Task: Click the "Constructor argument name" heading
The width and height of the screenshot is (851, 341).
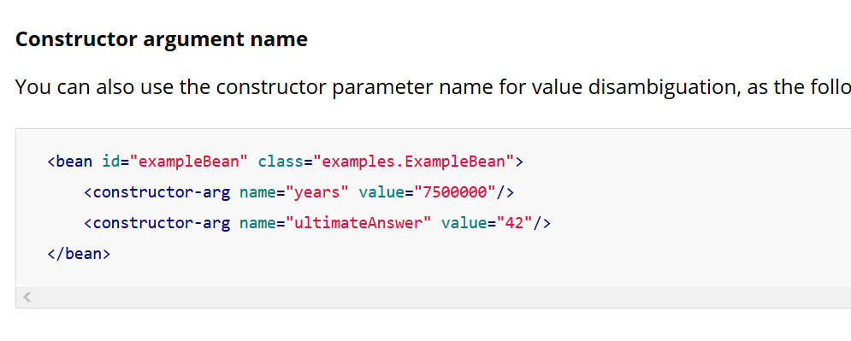Action: tap(161, 39)
